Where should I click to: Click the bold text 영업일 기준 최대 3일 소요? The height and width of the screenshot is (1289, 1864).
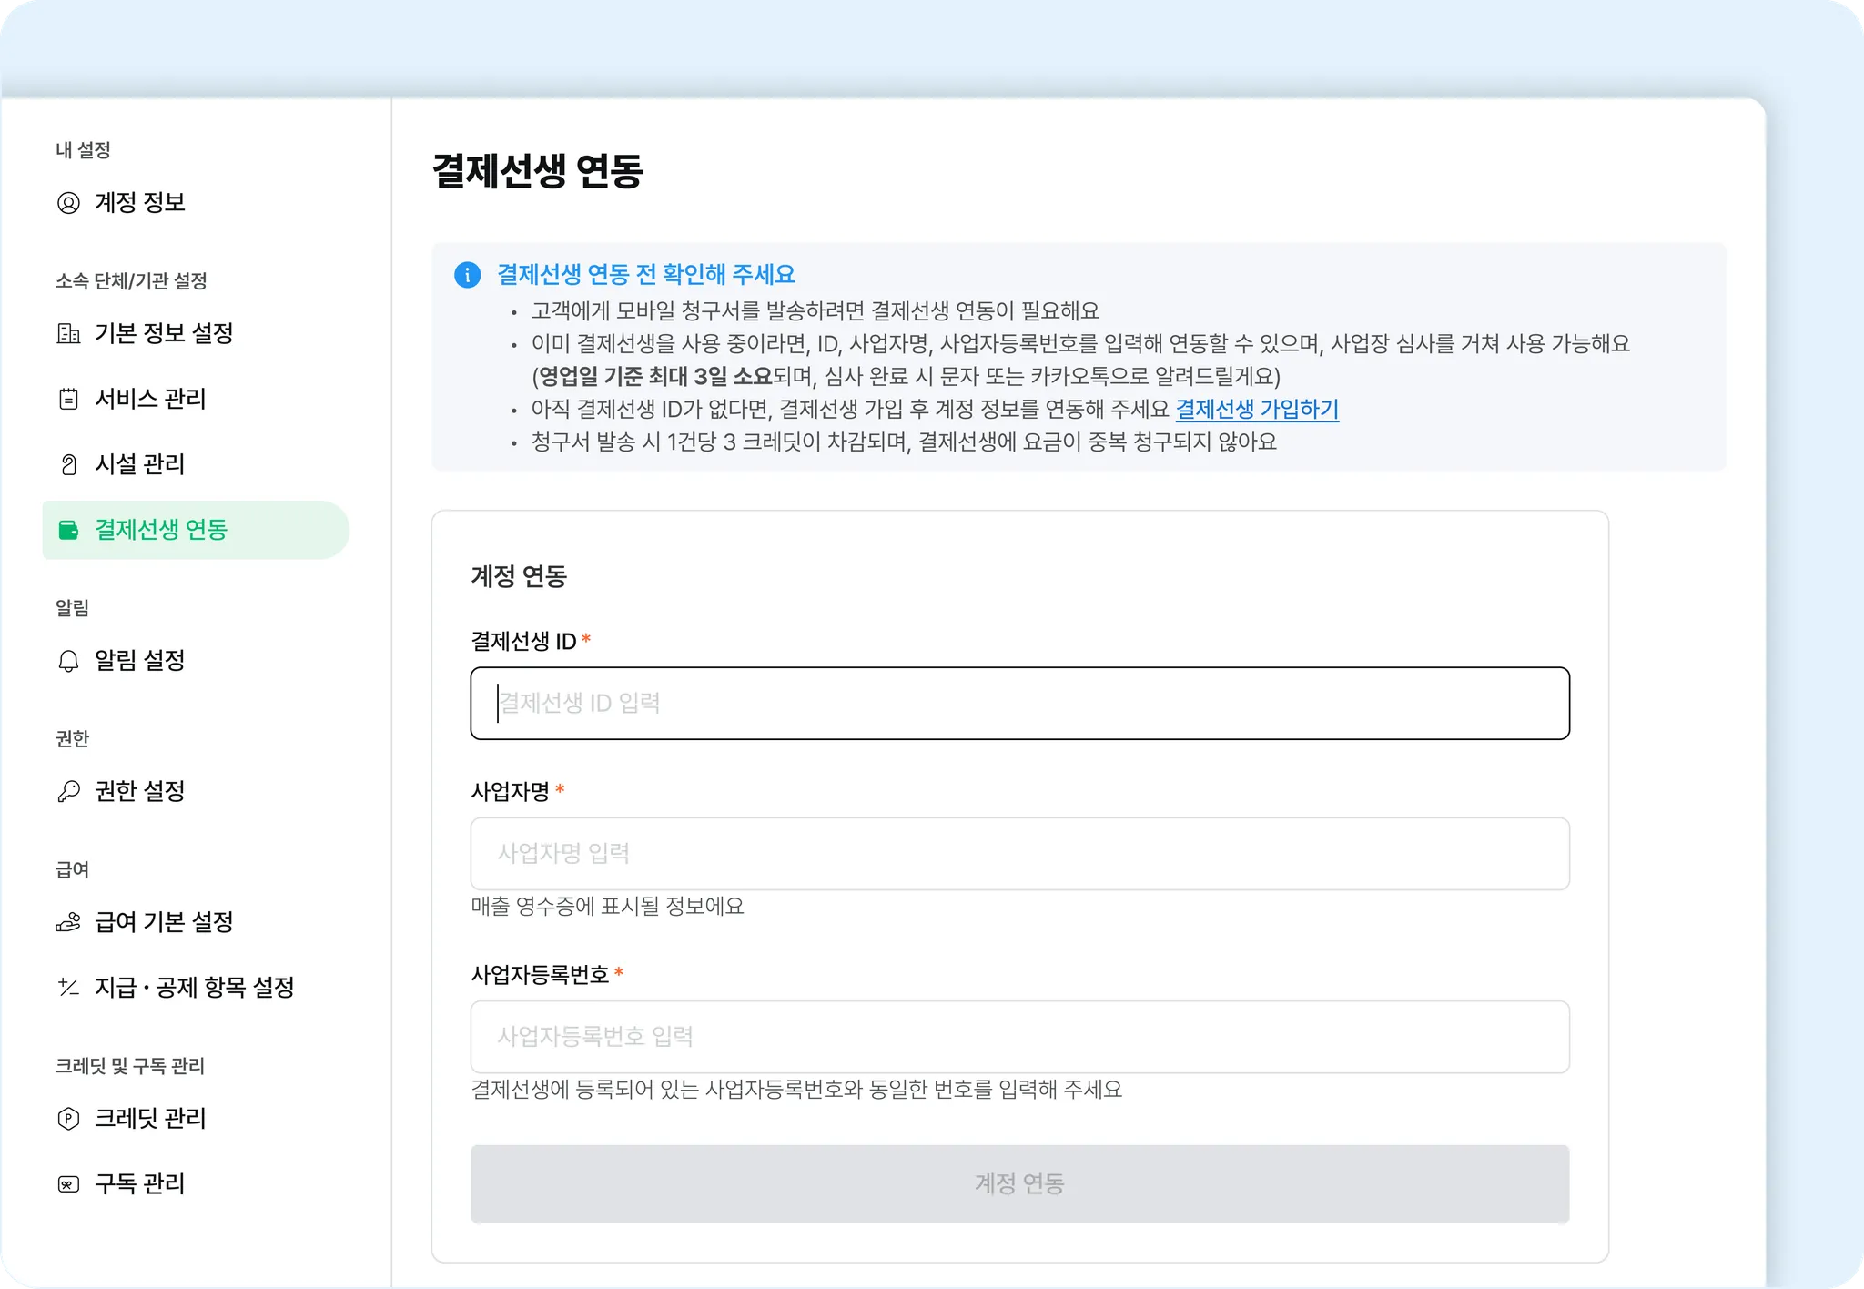(655, 377)
